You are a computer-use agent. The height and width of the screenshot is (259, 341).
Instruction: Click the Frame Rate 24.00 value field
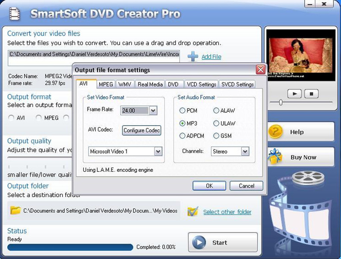[135, 111]
